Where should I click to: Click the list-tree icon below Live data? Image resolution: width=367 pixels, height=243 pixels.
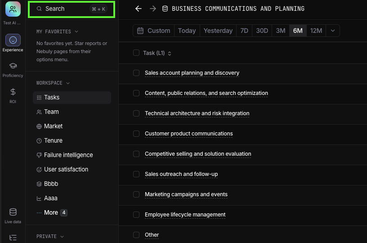coord(13,238)
